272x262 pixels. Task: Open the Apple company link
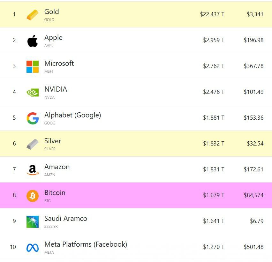point(53,38)
